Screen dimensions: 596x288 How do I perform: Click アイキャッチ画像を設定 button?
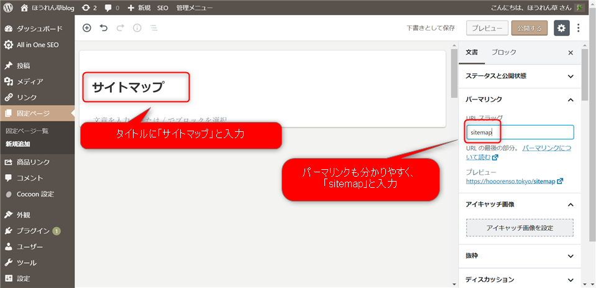pos(520,228)
